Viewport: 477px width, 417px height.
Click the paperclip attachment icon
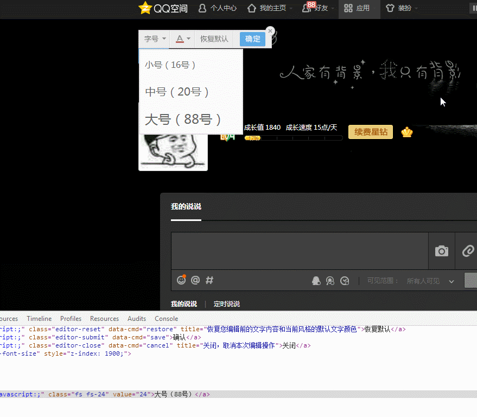[x=467, y=251]
